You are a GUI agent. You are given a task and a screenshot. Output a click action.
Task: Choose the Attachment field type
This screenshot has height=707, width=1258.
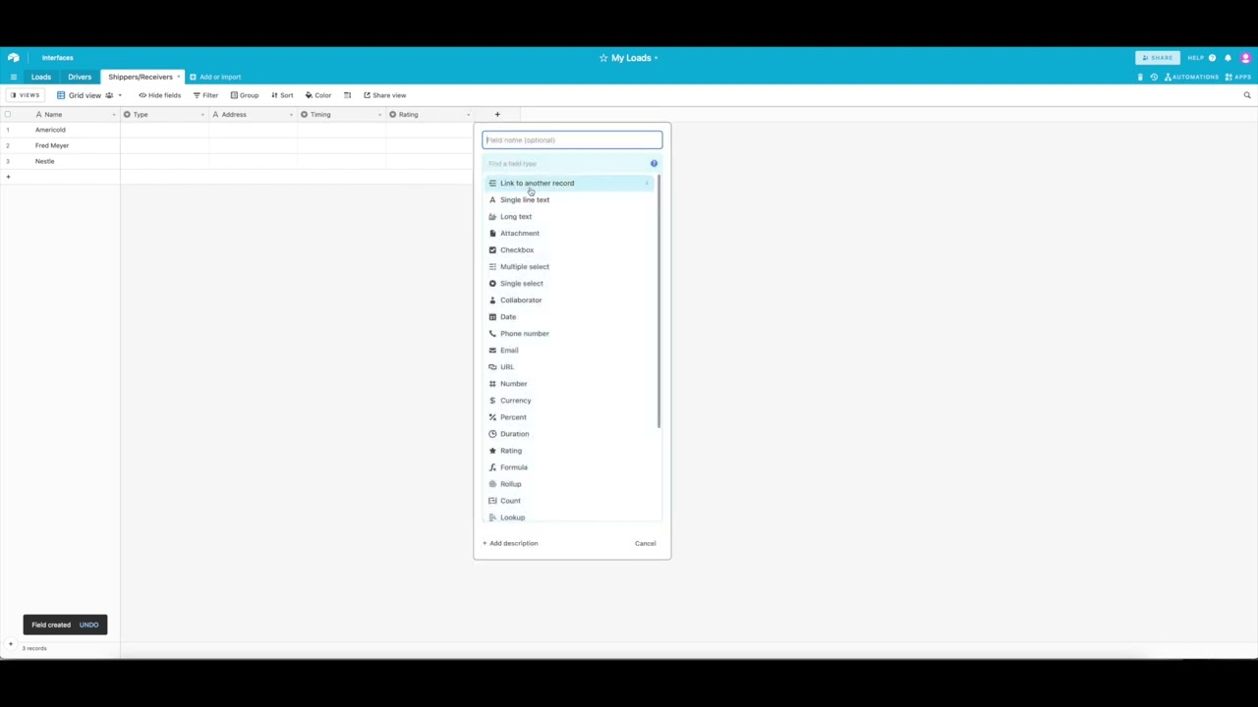click(568, 234)
